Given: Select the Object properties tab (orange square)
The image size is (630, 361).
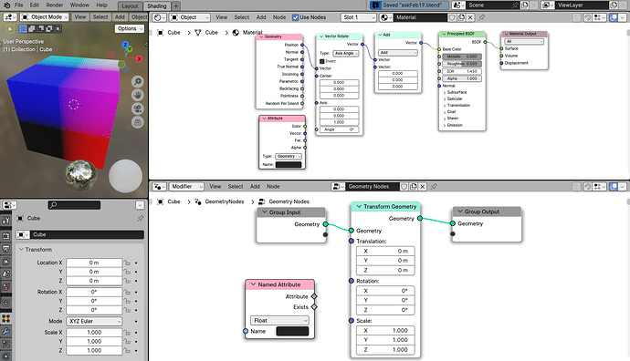Looking at the screenshot, I should pos(6,319).
